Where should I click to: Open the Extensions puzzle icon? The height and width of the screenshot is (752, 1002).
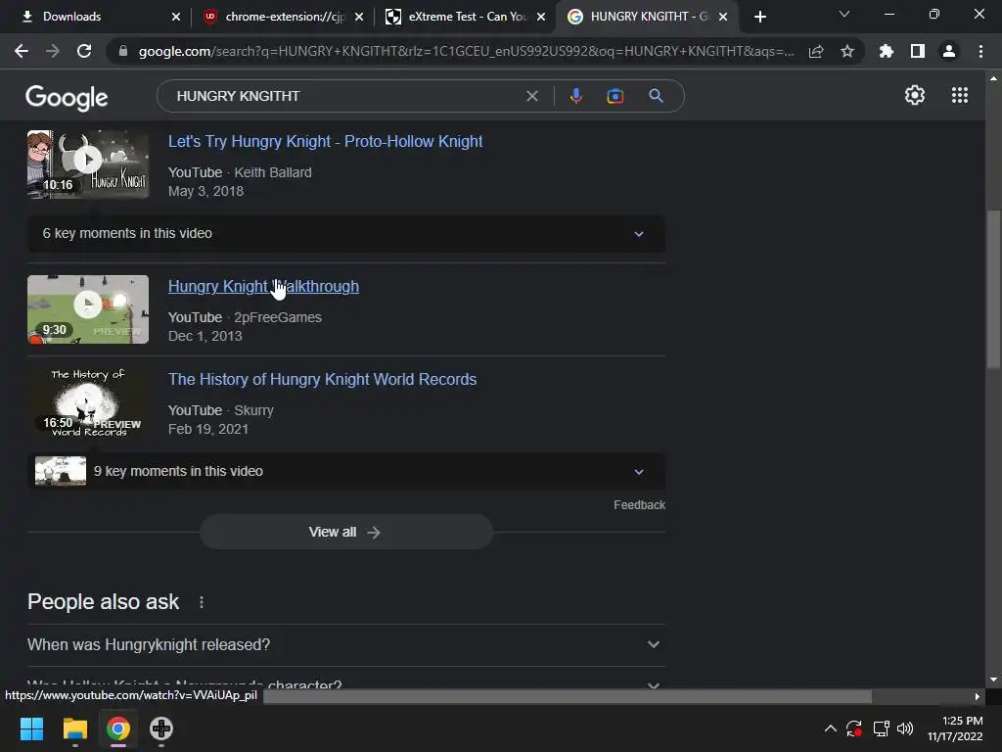[x=886, y=51]
